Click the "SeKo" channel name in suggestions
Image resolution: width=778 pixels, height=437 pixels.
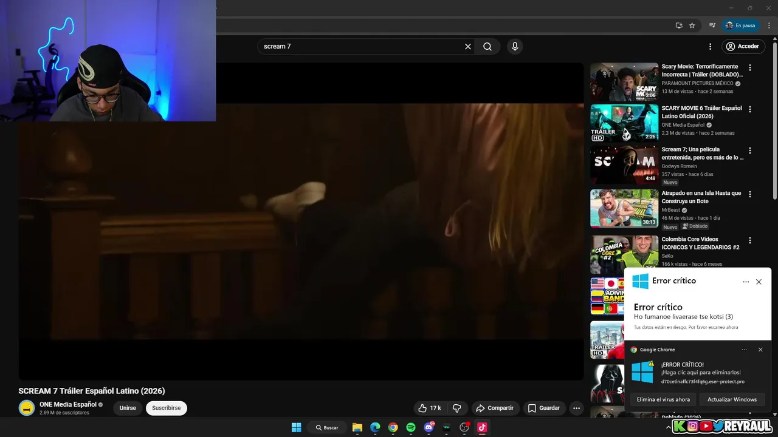point(667,256)
